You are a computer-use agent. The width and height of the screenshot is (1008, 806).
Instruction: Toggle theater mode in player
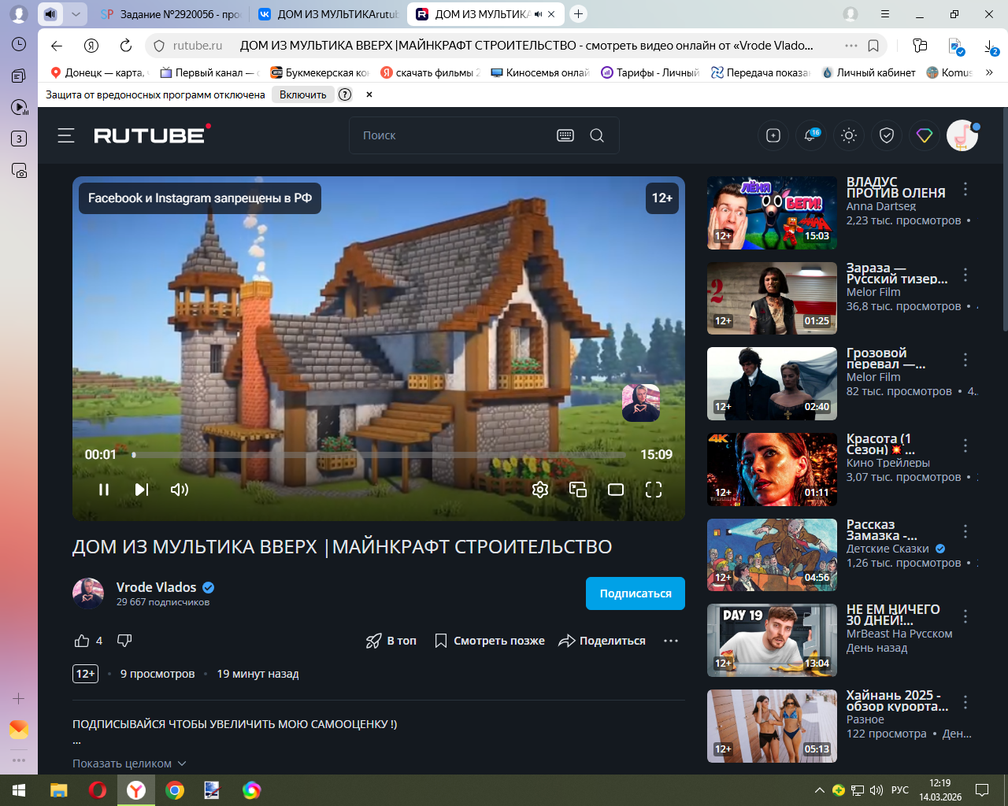point(616,490)
